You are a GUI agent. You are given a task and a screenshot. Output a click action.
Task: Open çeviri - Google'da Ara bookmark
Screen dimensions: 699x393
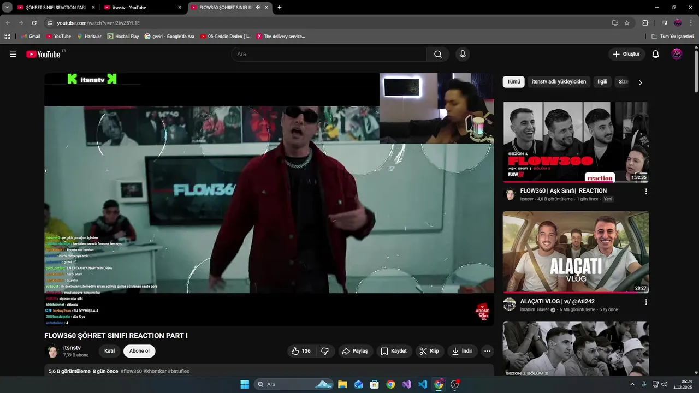pos(169,37)
